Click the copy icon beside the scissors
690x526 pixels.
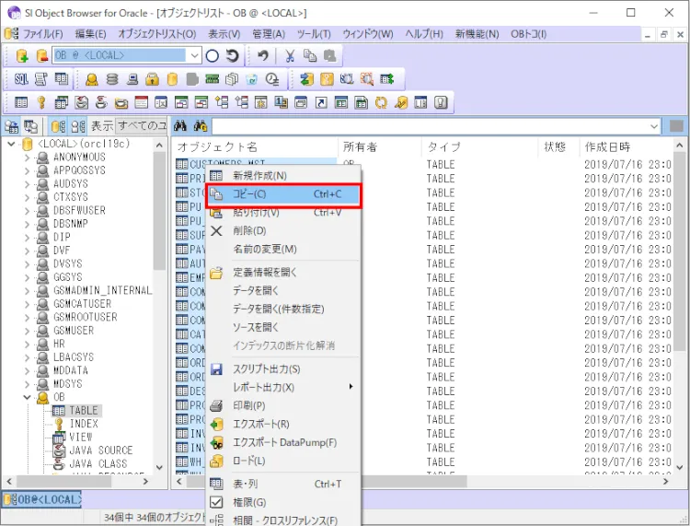click(x=310, y=55)
